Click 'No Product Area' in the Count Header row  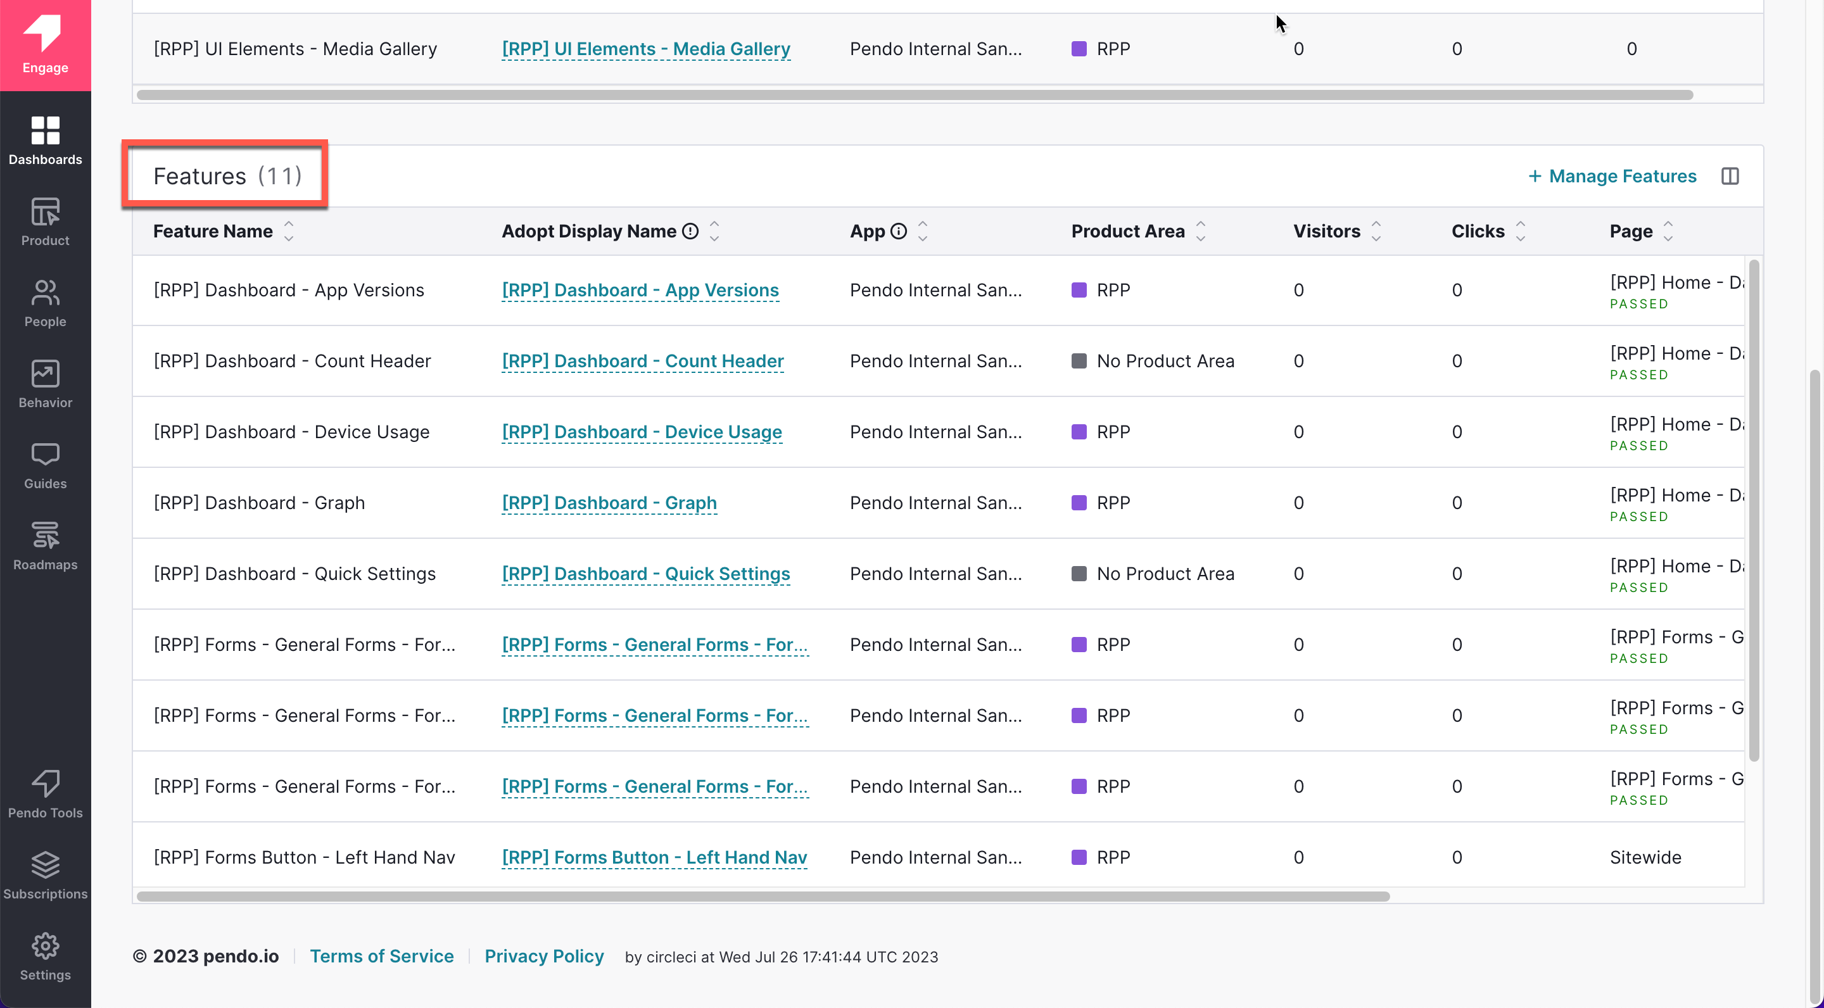click(1165, 361)
